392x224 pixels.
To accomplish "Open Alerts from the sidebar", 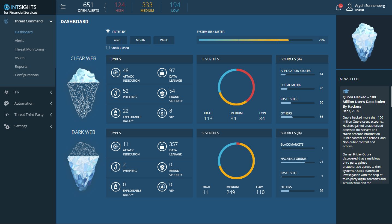I will click(x=19, y=41).
